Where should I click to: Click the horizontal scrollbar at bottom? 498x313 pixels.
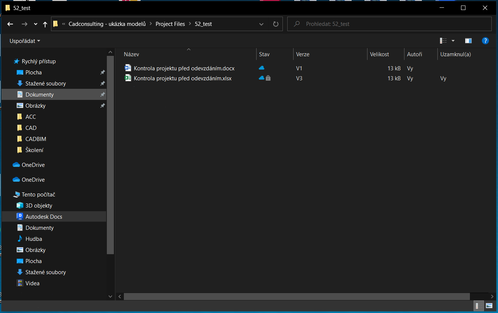297,296
